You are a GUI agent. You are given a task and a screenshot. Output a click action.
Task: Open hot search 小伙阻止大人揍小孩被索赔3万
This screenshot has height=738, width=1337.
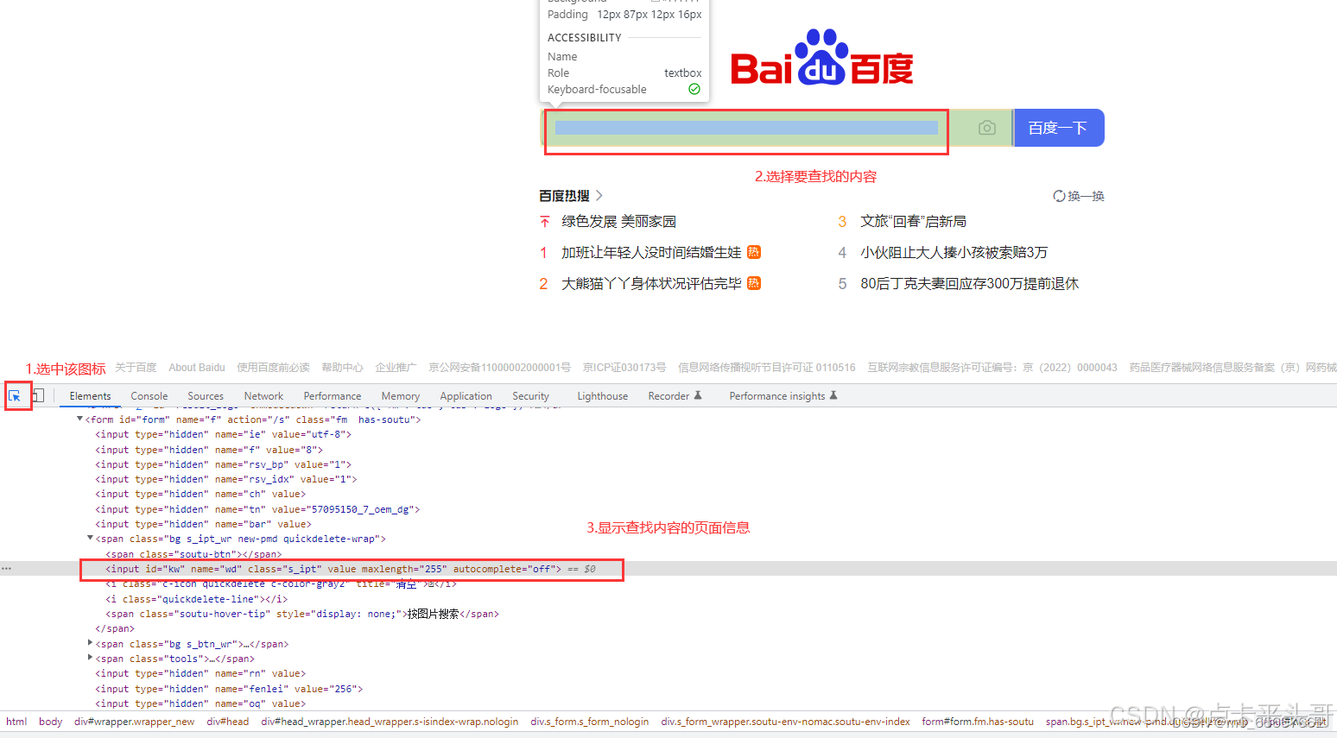pyautogui.click(x=954, y=253)
